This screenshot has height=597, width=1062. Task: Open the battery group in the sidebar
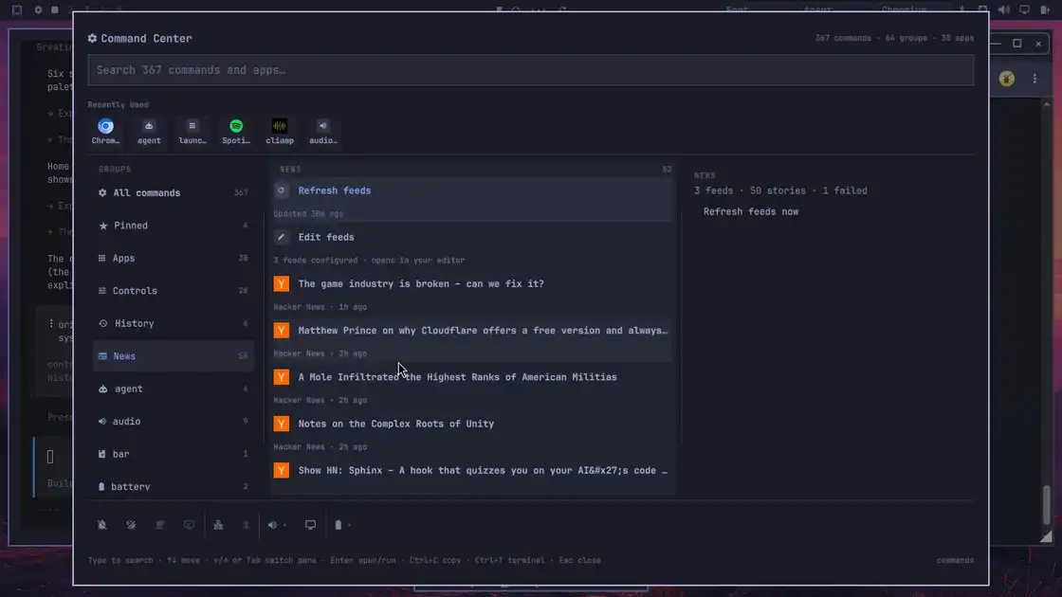(174, 486)
